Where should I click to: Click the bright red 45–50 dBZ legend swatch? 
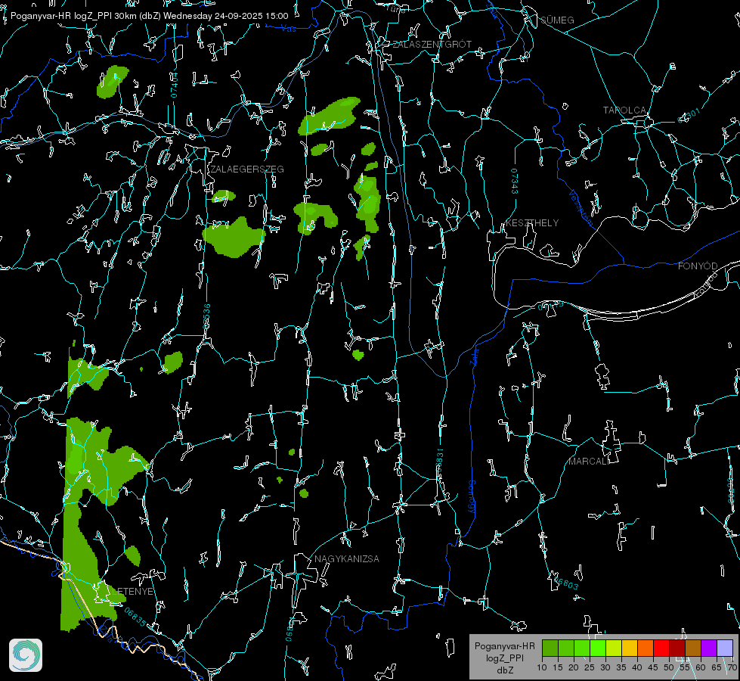point(661,648)
